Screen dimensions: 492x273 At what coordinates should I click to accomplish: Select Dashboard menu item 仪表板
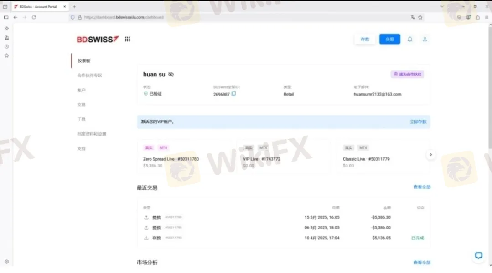[84, 61]
